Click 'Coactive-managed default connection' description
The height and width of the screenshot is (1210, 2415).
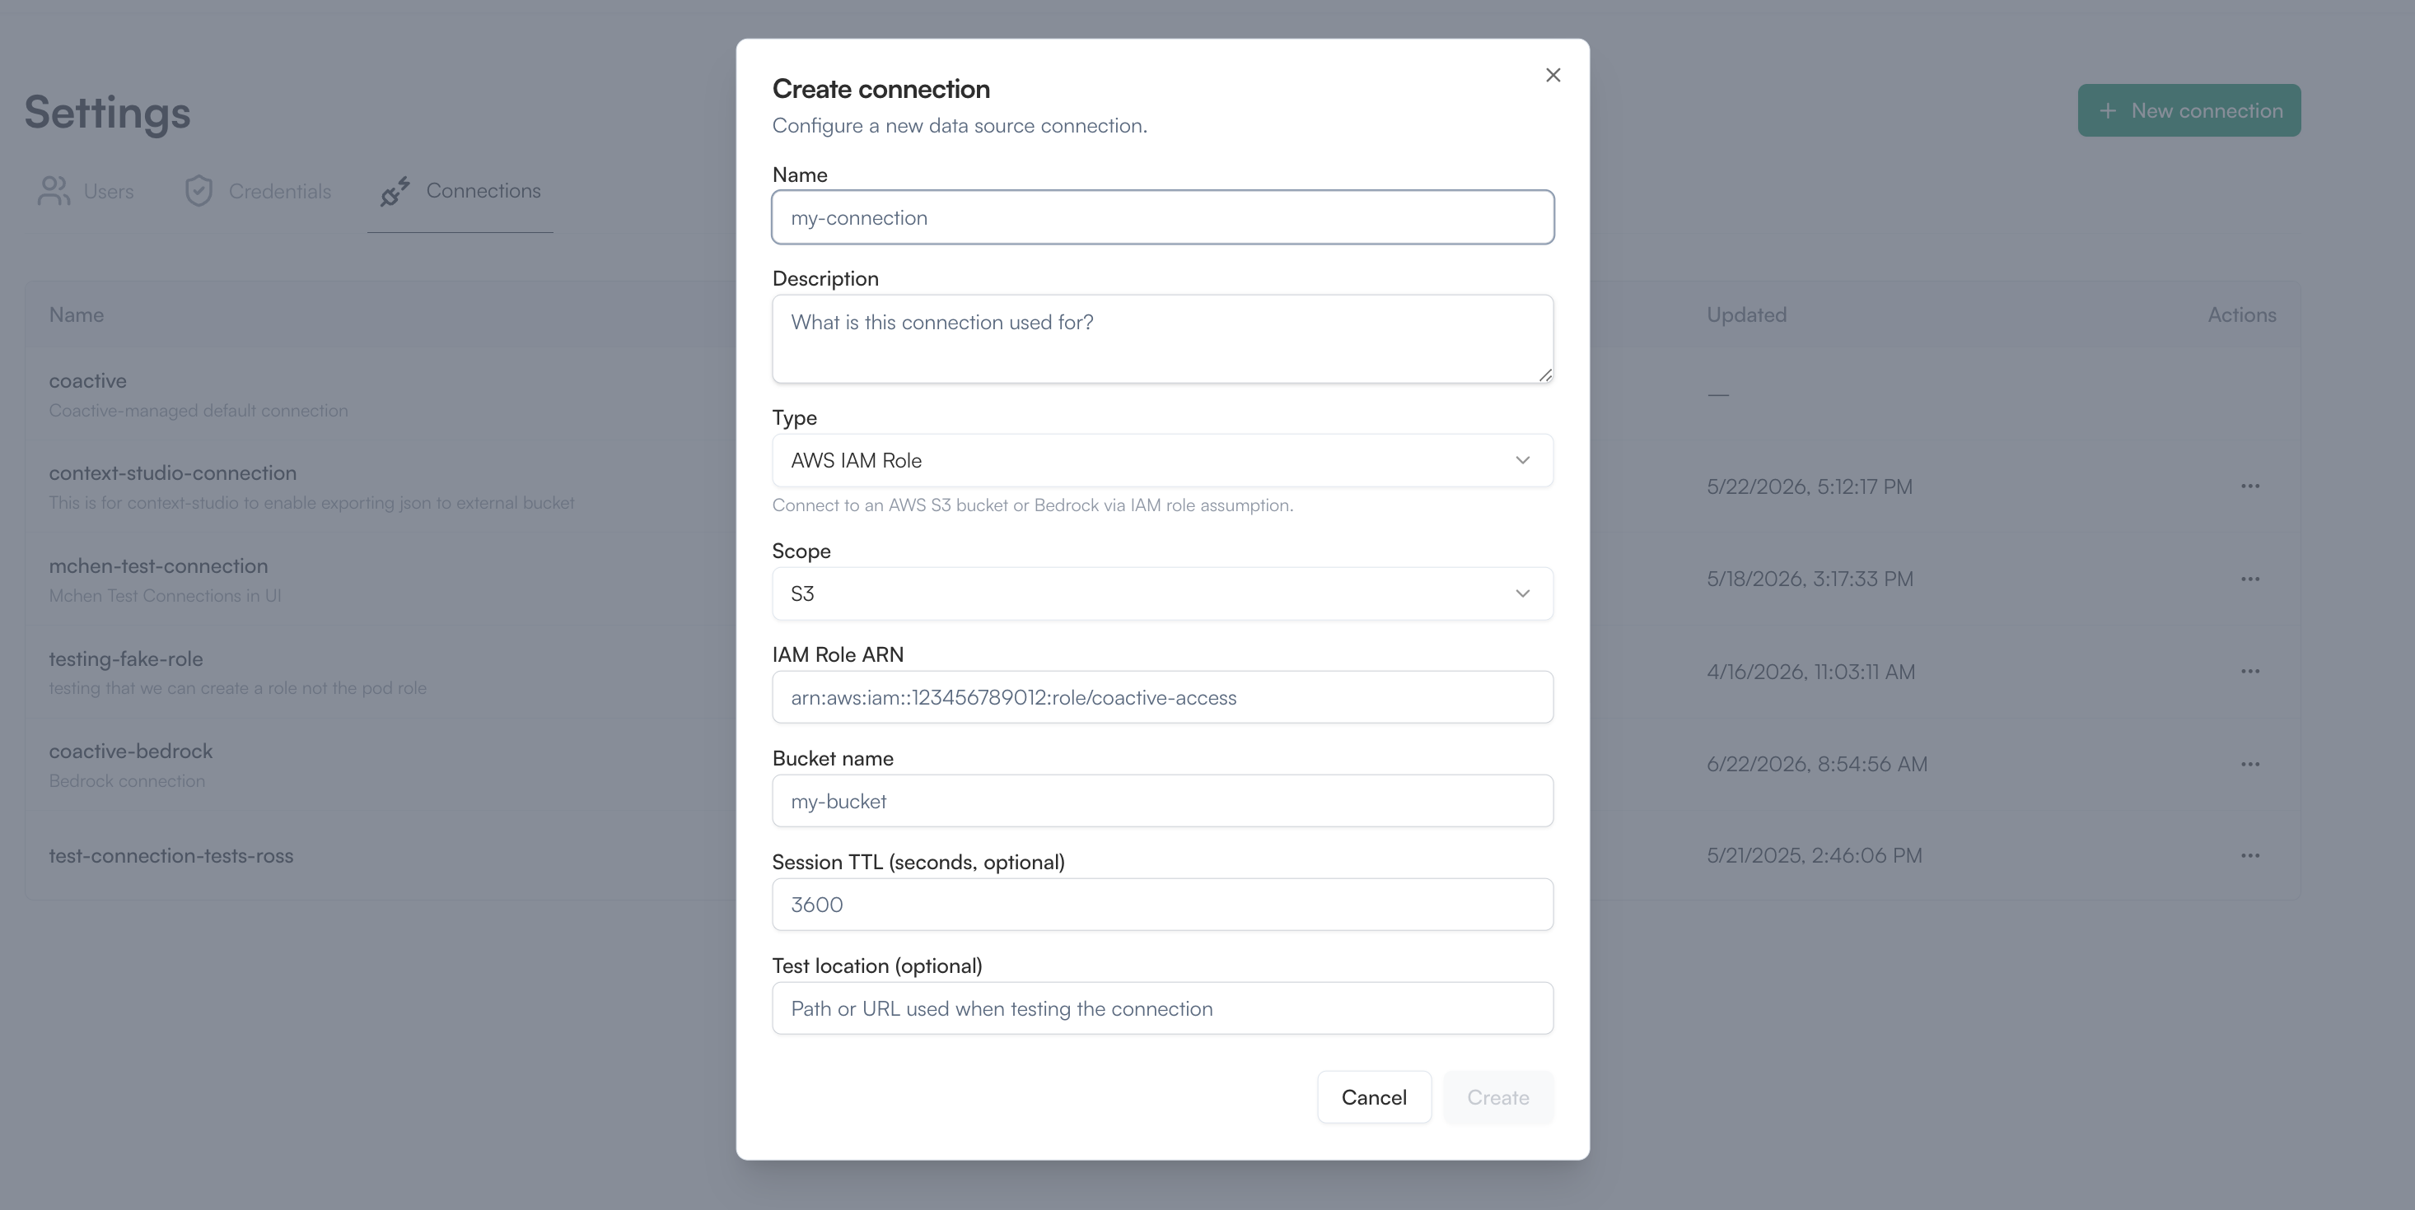pyautogui.click(x=198, y=410)
